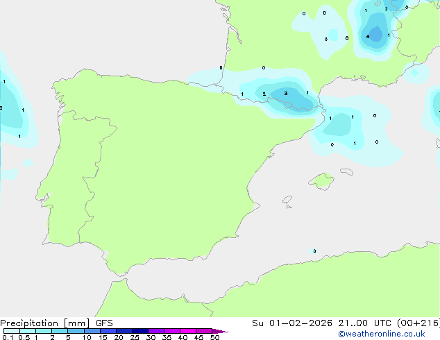Open the weatheronline.co.uk link
The width and height of the screenshot is (440, 340).
[381, 334]
